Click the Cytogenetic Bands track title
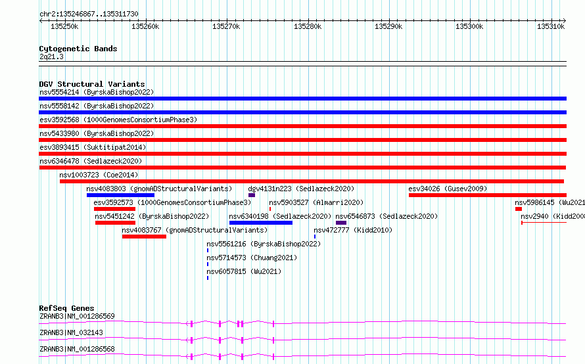Screen dimensions: 585x364 coord(78,49)
